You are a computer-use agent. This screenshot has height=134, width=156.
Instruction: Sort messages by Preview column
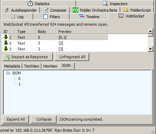(82, 32)
